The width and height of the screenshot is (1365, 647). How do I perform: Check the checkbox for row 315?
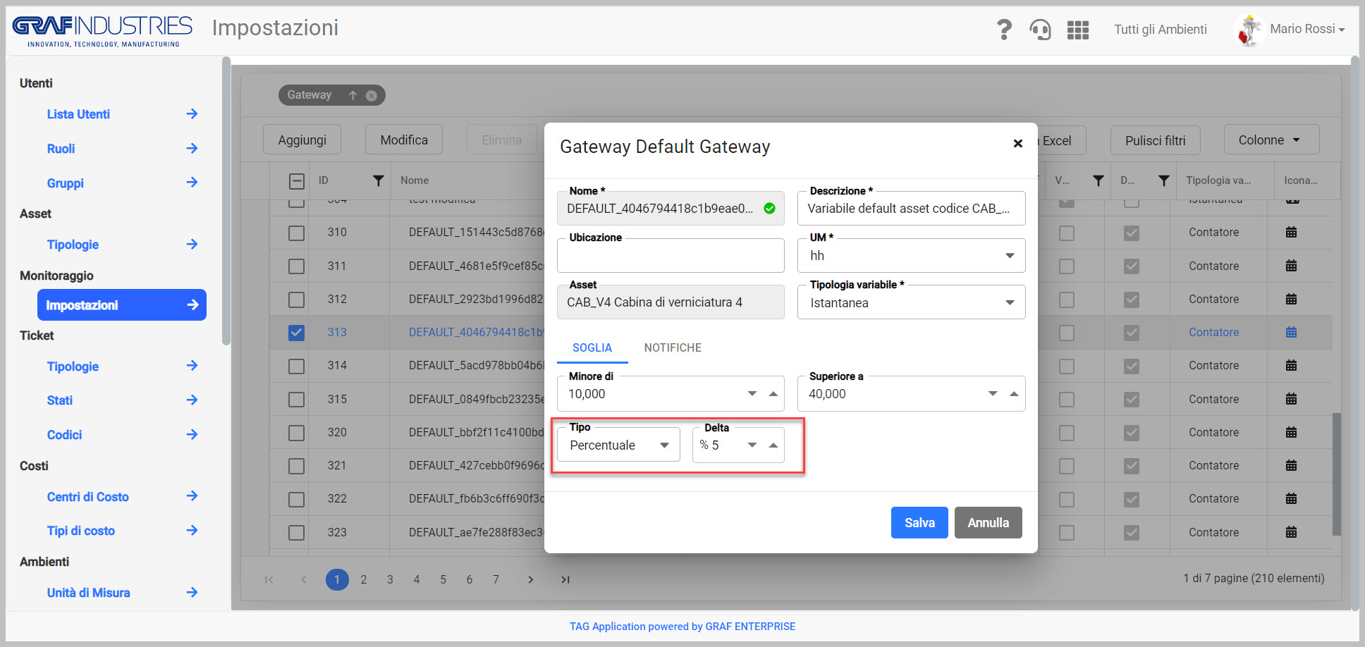pyautogui.click(x=296, y=399)
